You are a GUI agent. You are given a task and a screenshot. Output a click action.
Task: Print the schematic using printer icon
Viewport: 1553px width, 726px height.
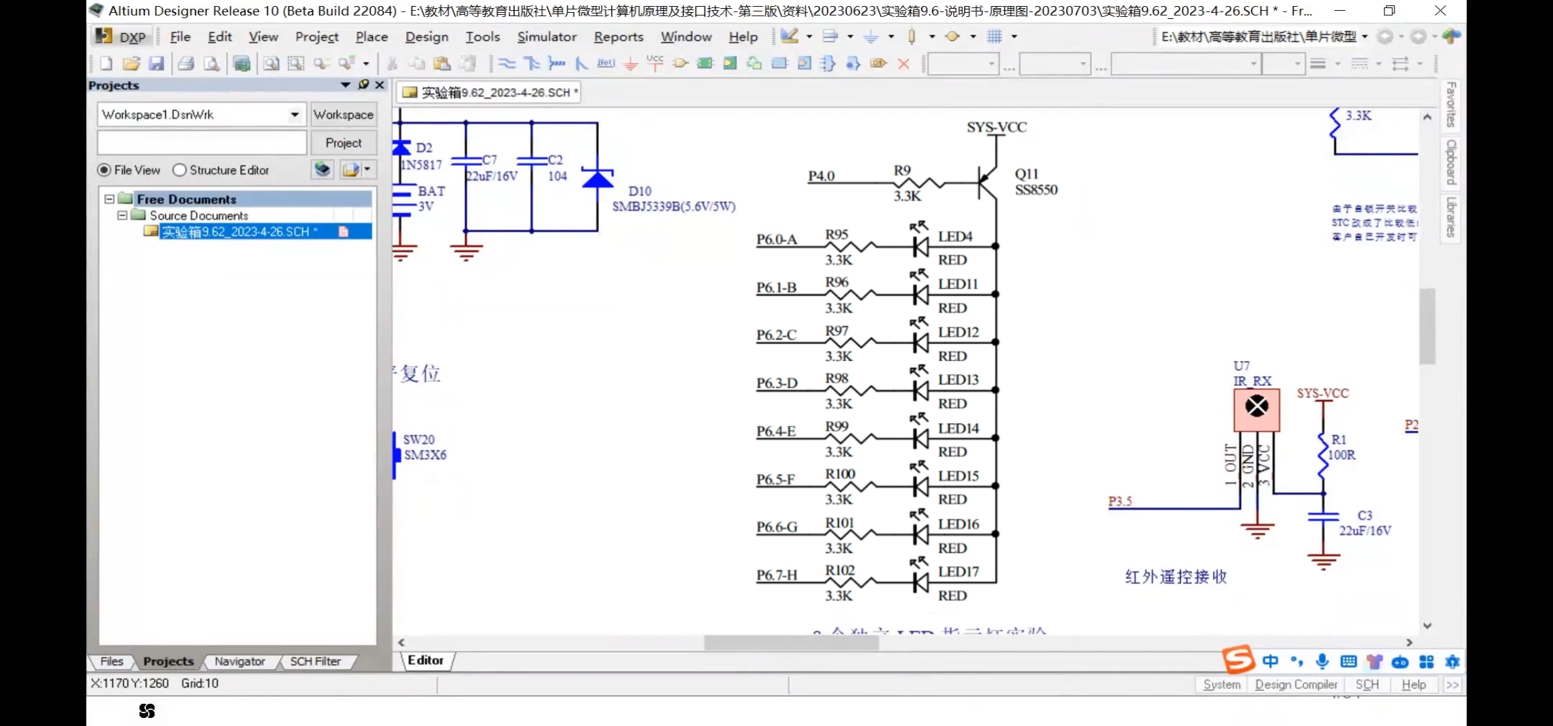(186, 64)
